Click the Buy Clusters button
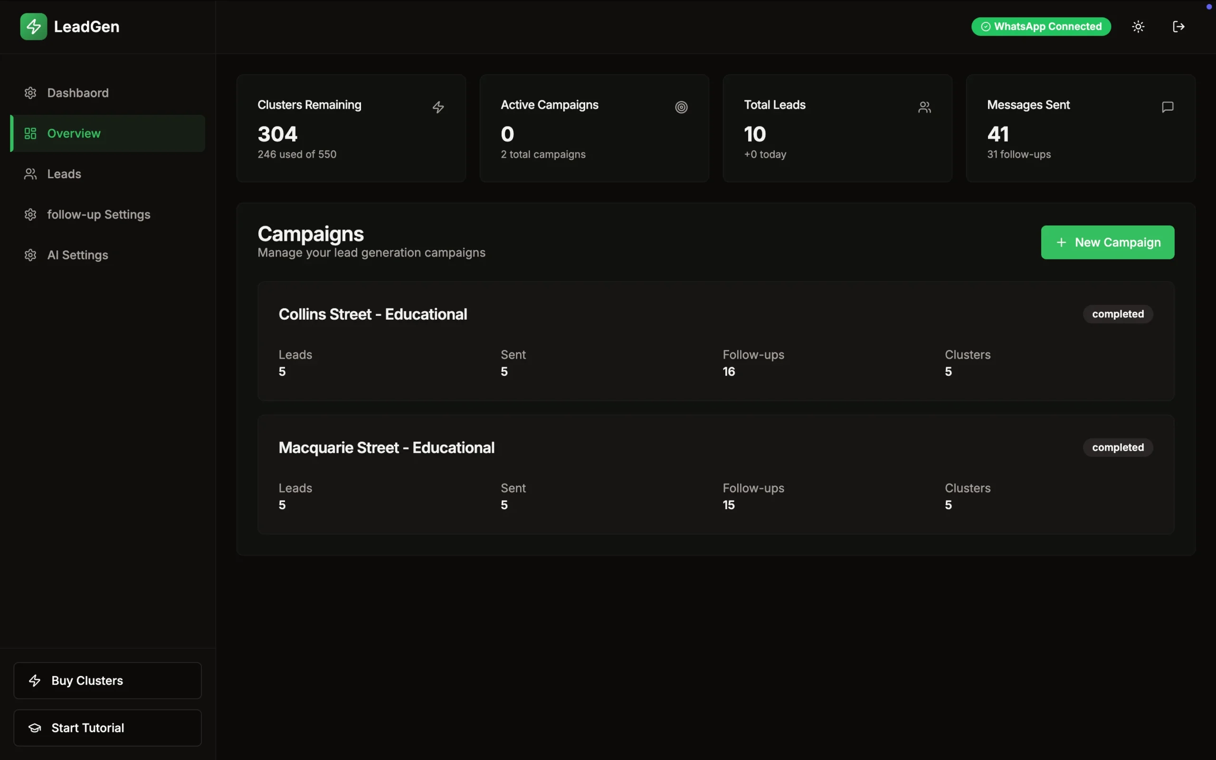Viewport: 1216px width, 760px height. coord(107,680)
